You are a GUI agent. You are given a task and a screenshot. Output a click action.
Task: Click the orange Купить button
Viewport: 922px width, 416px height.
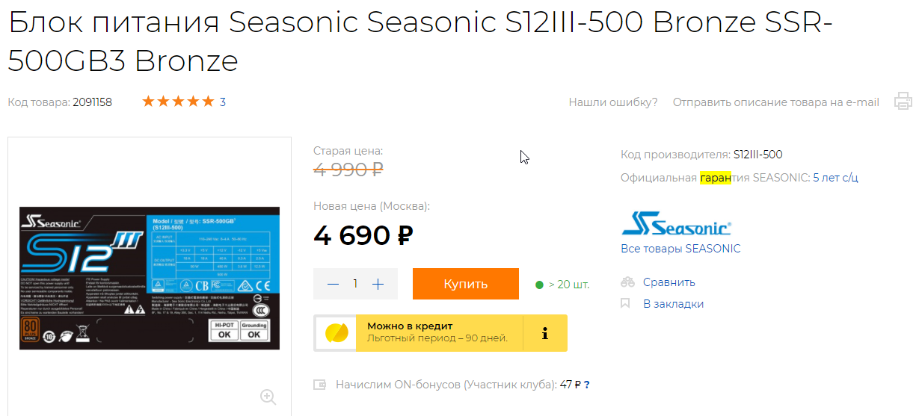point(466,284)
